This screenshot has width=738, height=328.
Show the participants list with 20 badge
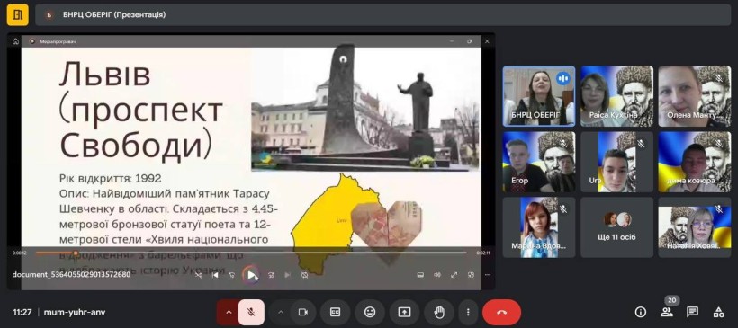[667, 312]
